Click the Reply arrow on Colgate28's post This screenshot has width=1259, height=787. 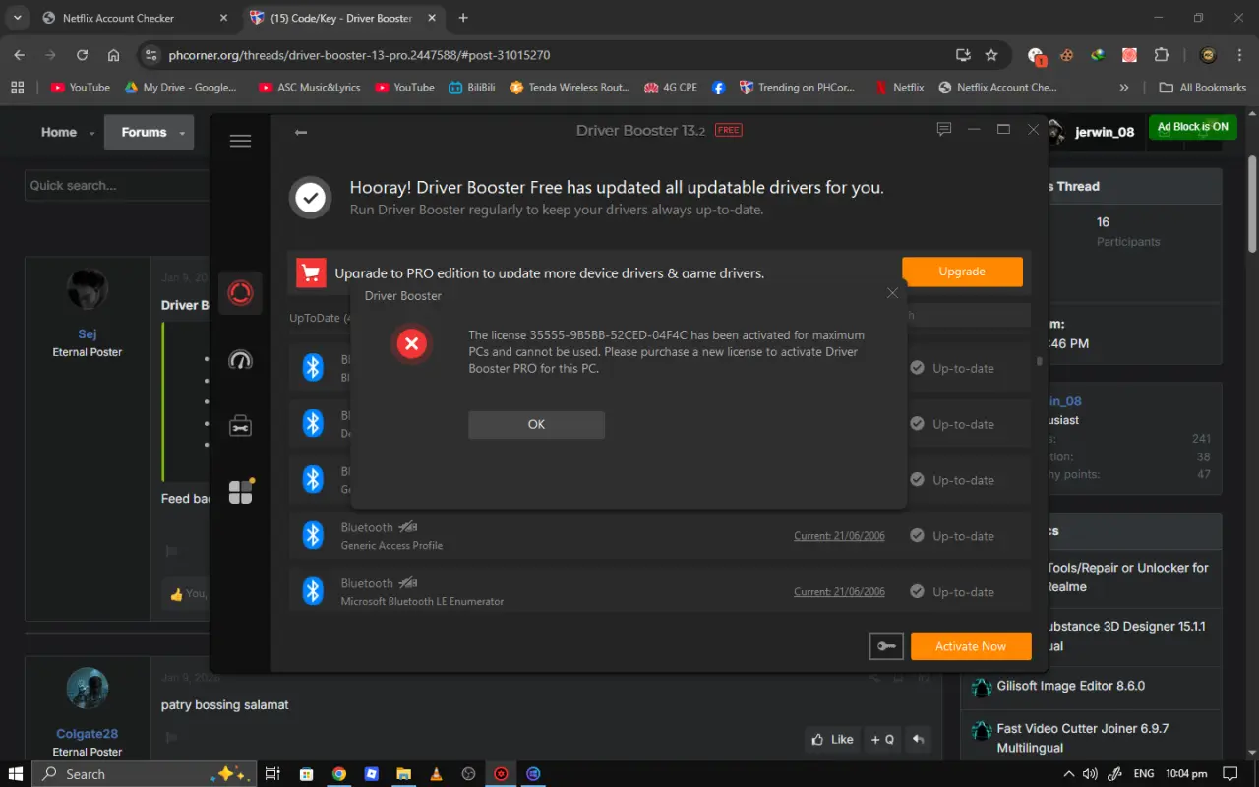pyautogui.click(x=918, y=739)
